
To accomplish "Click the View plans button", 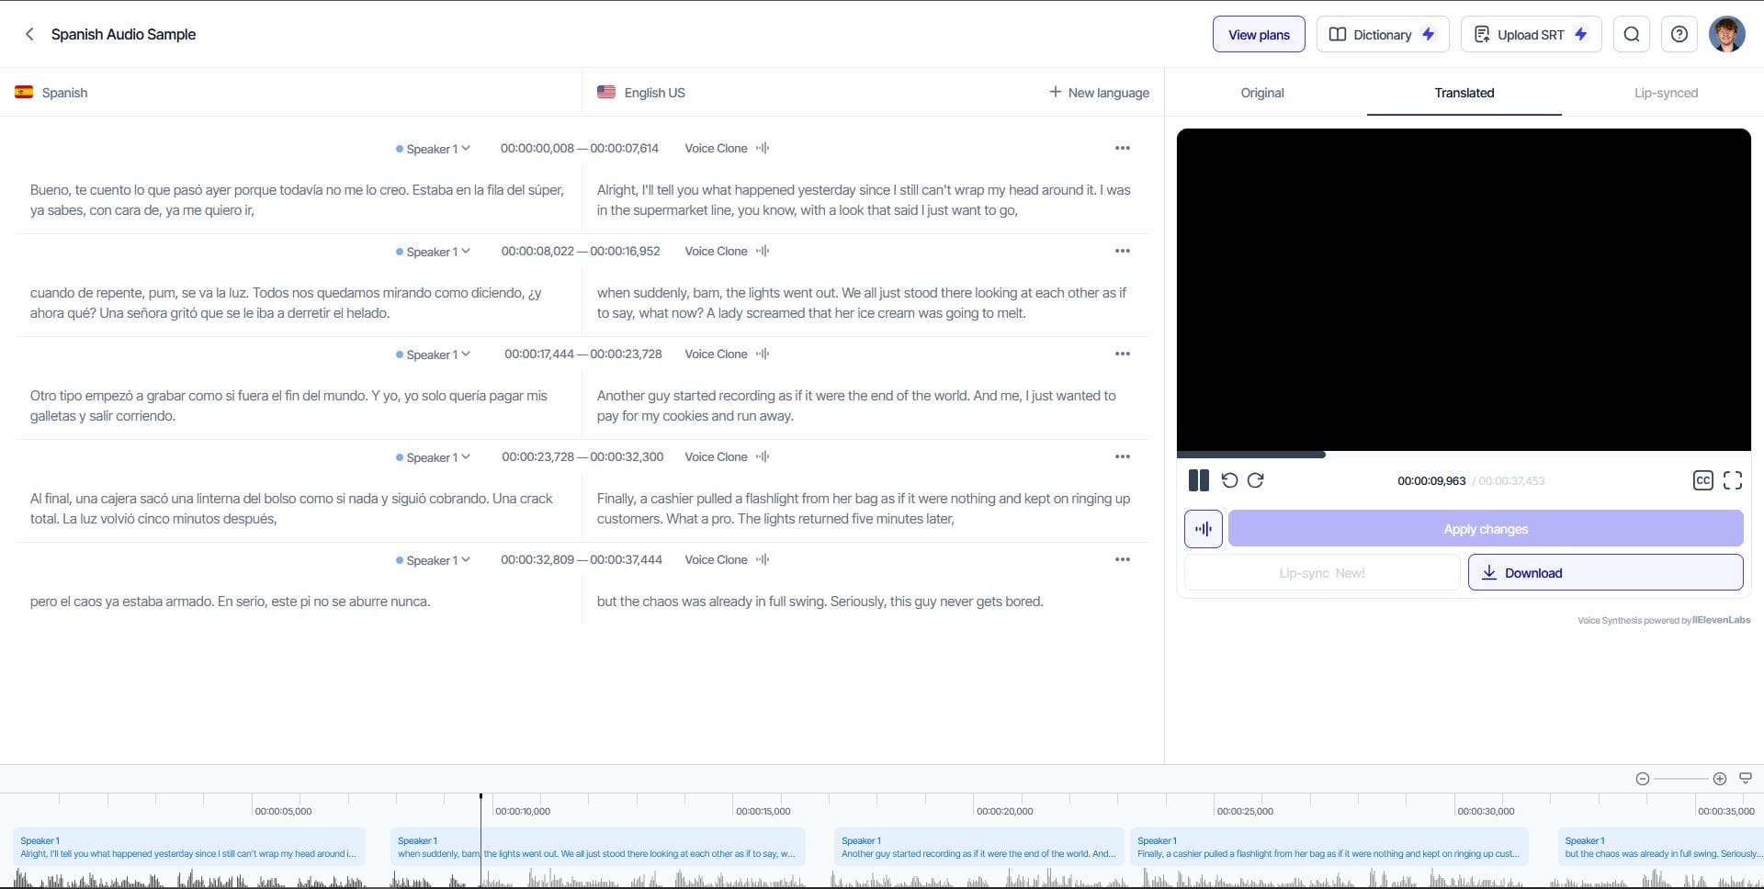I will (x=1259, y=35).
